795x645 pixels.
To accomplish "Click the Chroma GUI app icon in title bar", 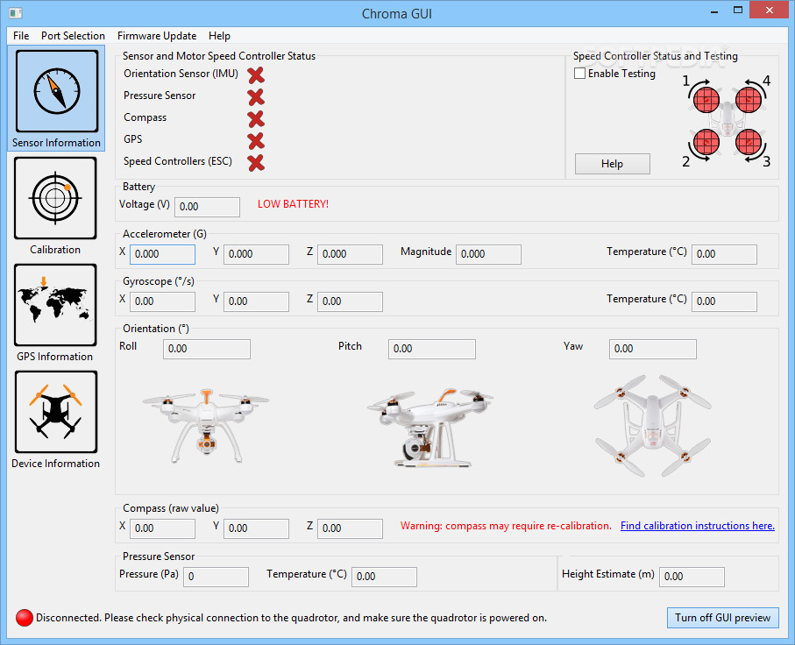I will [x=15, y=12].
